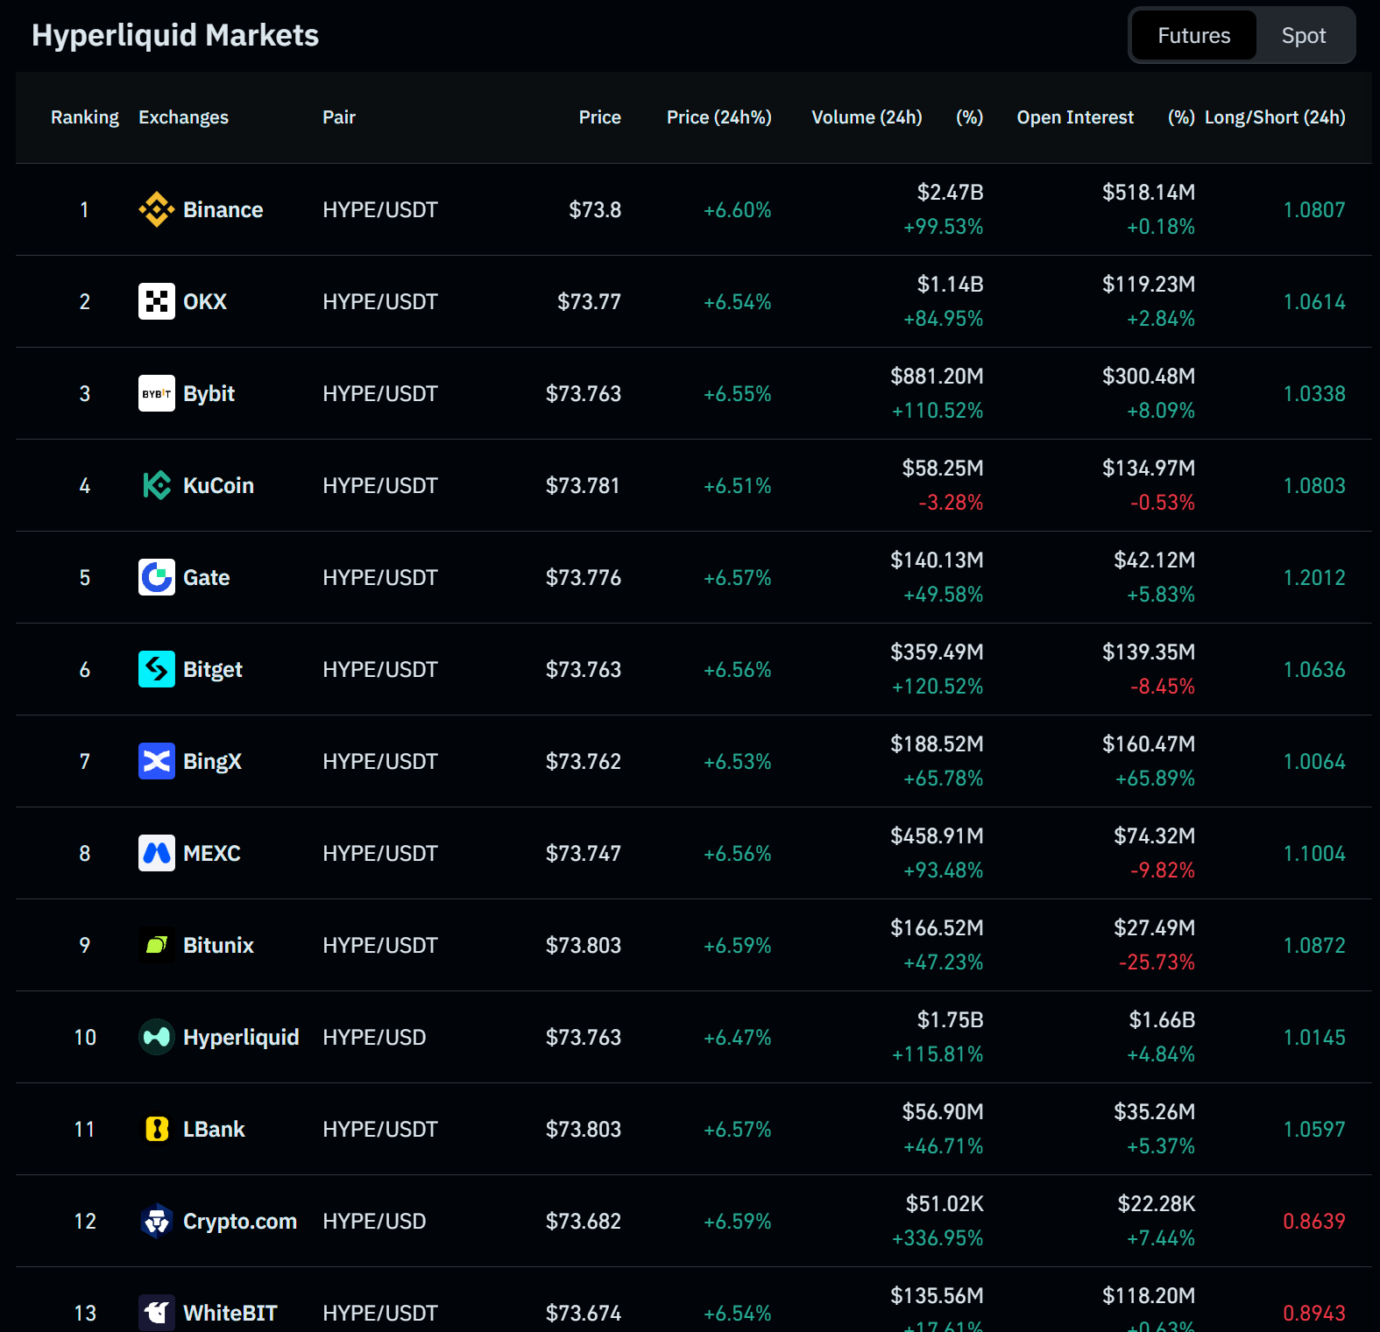Click the Bitunix exchange logo icon
1380x1332 pixels.
[x=157, y=945]
